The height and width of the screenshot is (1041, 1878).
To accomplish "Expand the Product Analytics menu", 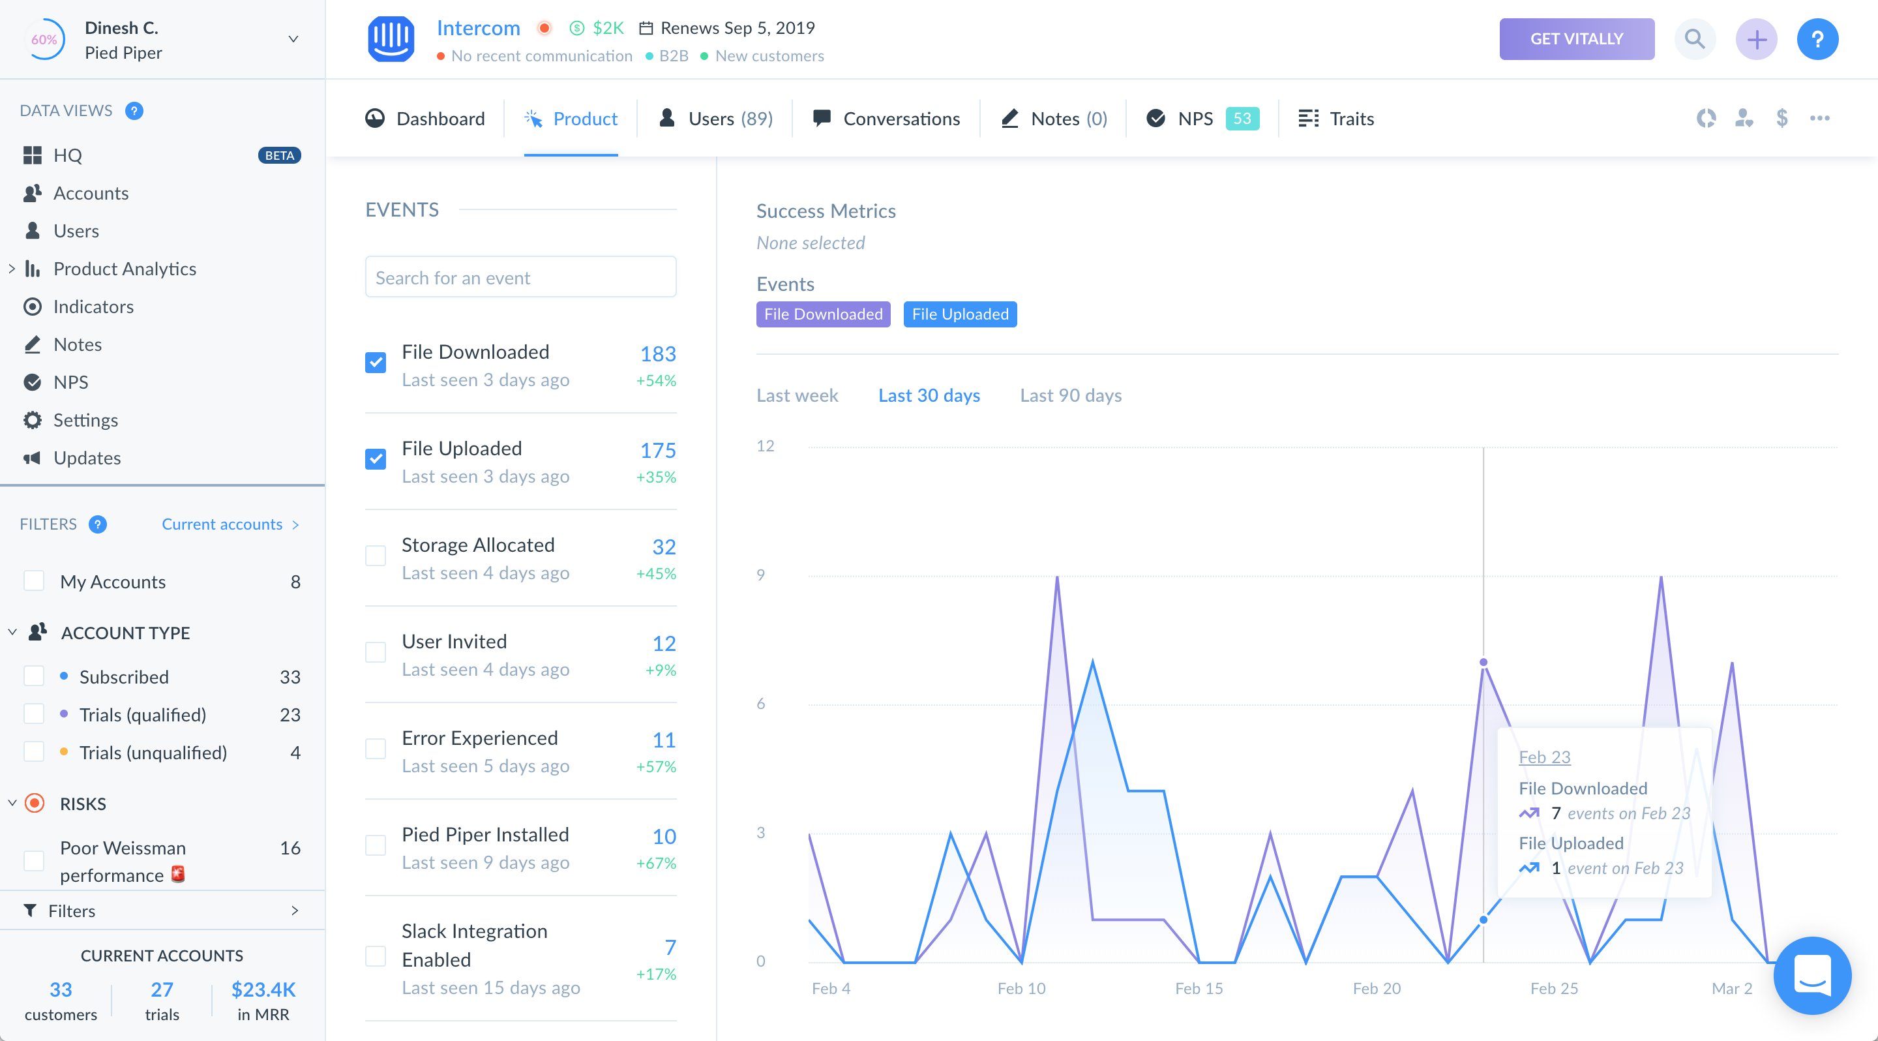I will (12, 269).
